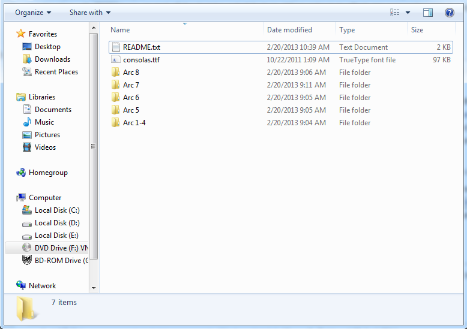Viewport: 467px width, 329px height.
Task: Click the Type column header
Action: click(x=347, y=30)
